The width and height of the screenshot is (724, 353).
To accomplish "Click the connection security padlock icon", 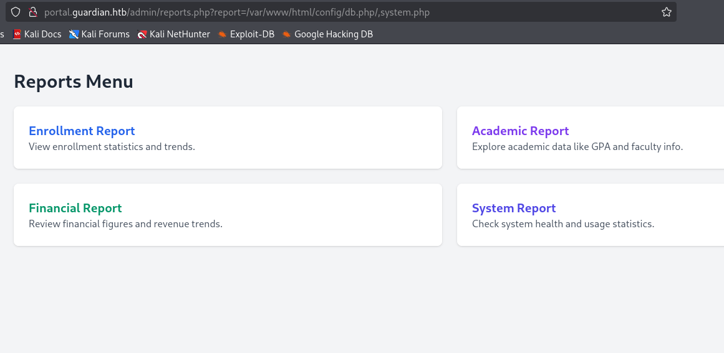I will click(x=32, y=12).
